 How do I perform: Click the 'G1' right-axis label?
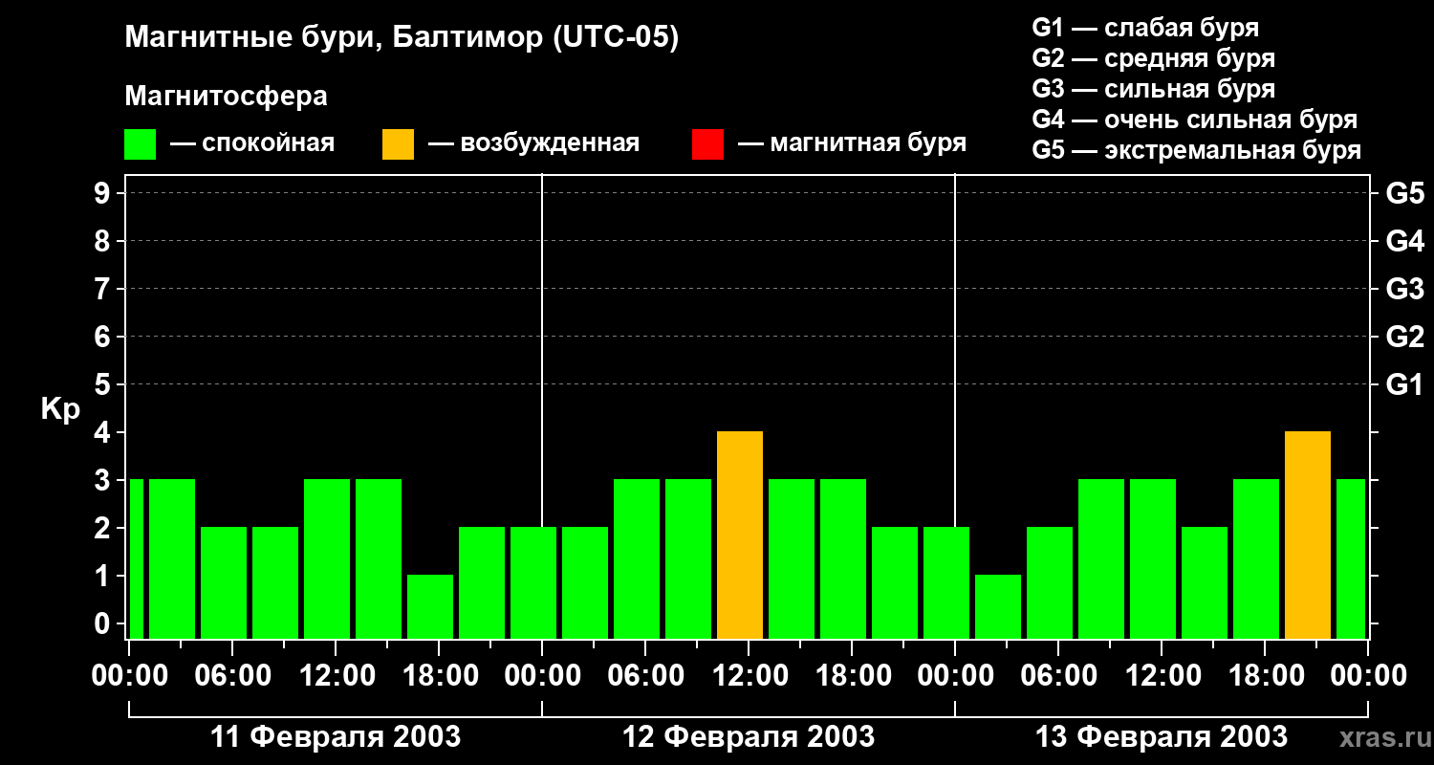[x=1405, y=384]
